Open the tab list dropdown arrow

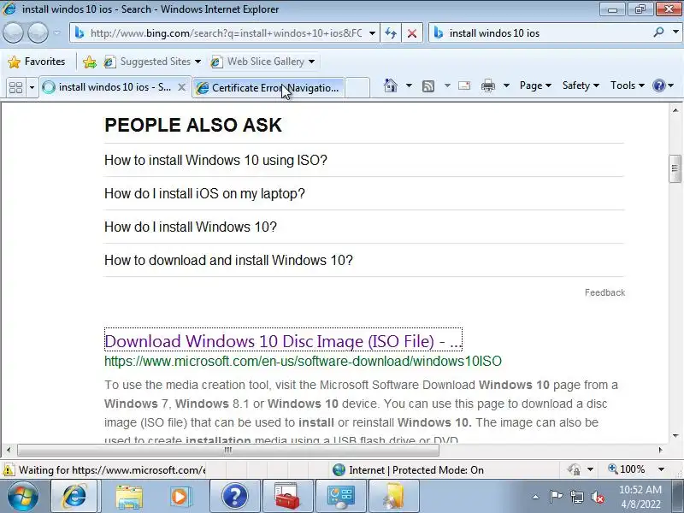click(x=32, y=87)
